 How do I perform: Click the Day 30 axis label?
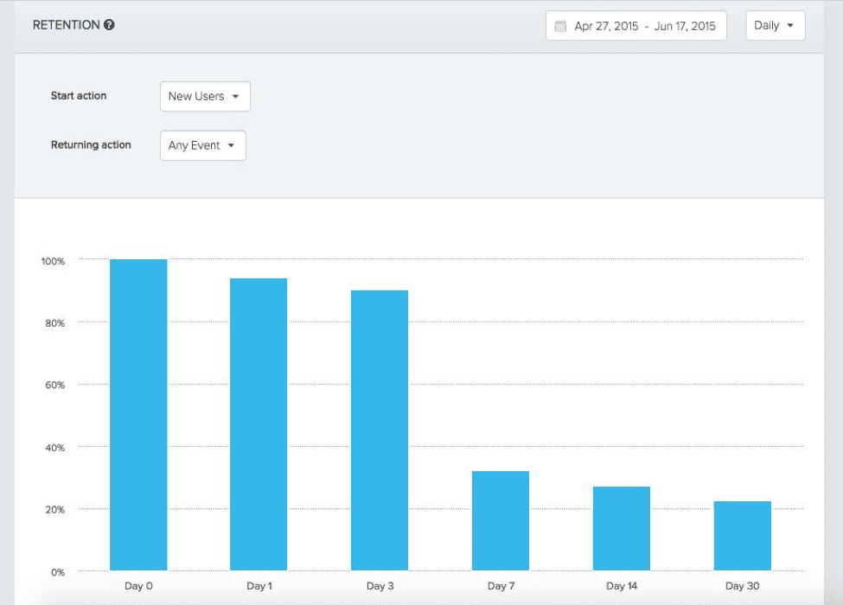pos(742,586)
